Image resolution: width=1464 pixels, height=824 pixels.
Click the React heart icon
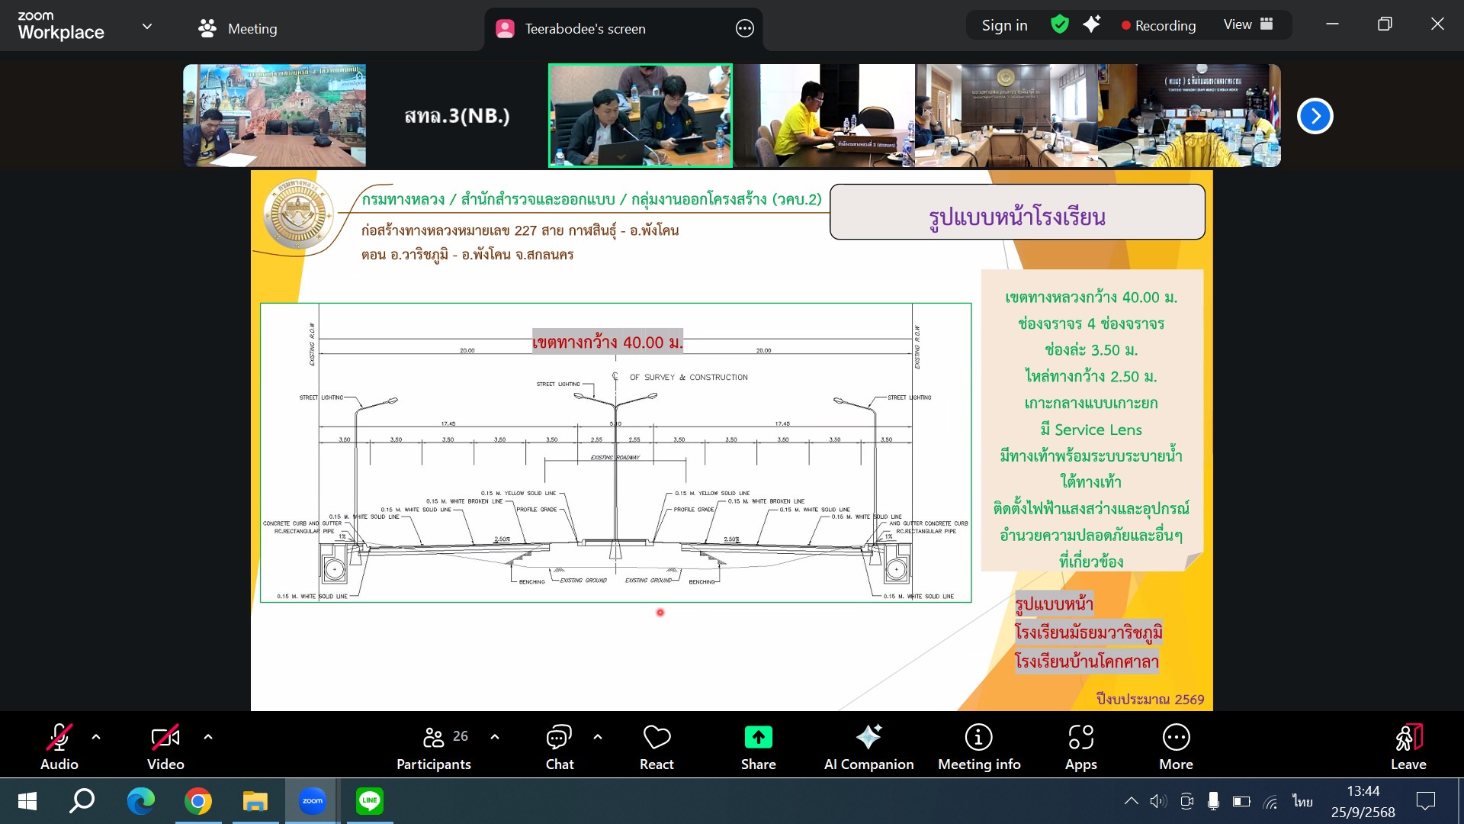pos(657,738)
